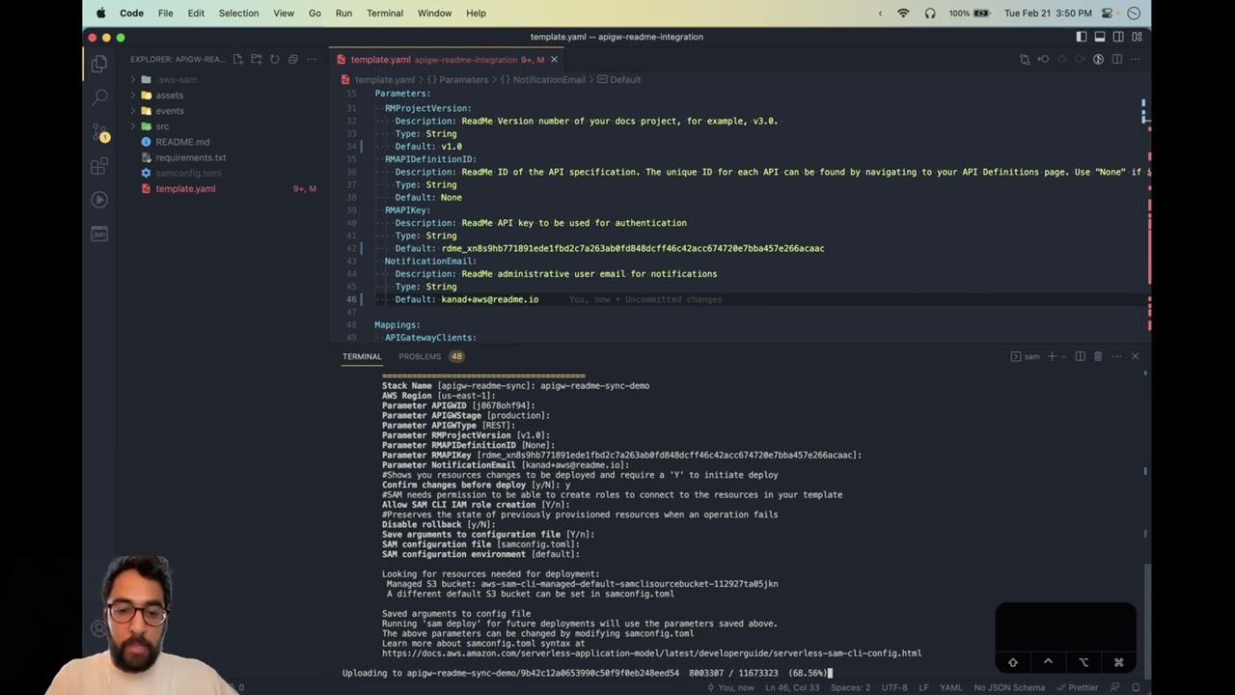
Task: Click the serverless-sam-cli-config.html docs link
Action: click(651, 653)
